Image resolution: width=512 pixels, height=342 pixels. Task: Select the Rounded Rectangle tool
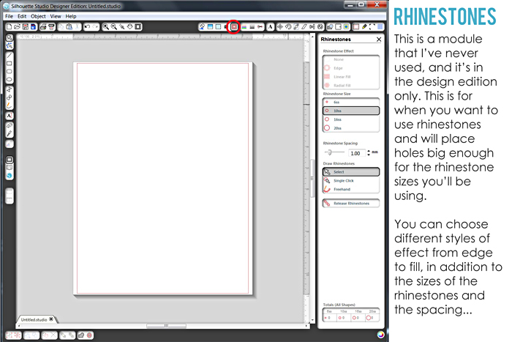click(10, 71)
